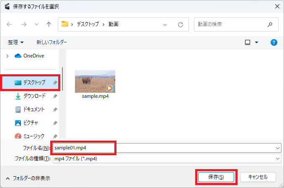
Task: Hide folders using the collapse toggle
Action: coord(27,178)
